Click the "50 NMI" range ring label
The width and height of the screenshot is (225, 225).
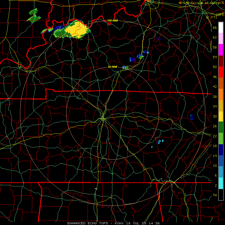(112, 67)
